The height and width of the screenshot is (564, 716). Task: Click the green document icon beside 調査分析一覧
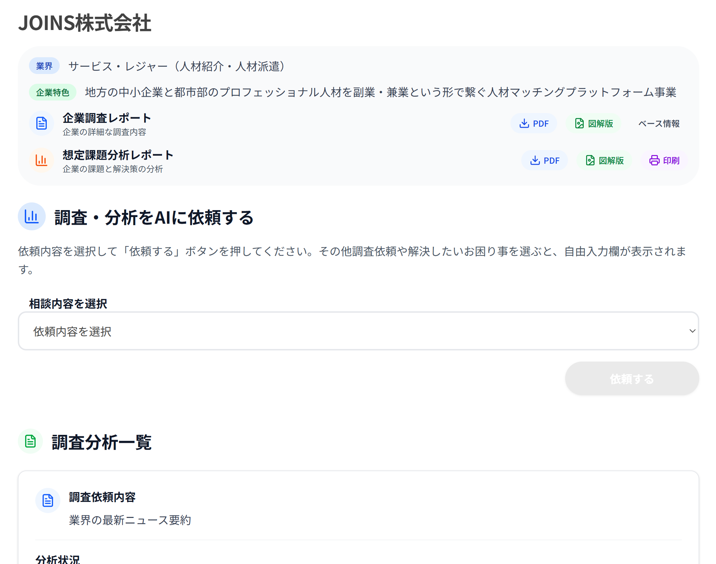coord(30,441)
